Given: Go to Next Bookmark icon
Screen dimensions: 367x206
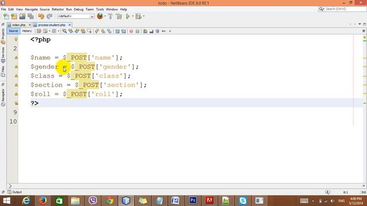Looking at the screenshot, I should click(103, 31).
